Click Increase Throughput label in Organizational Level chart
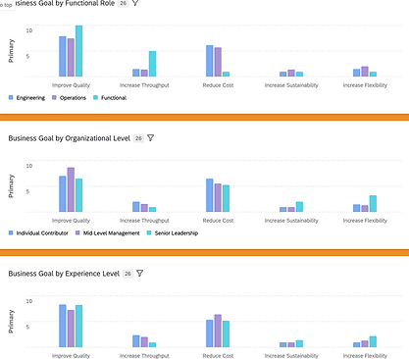The width and height of the screenshot is (409, 359). point(144,221)
